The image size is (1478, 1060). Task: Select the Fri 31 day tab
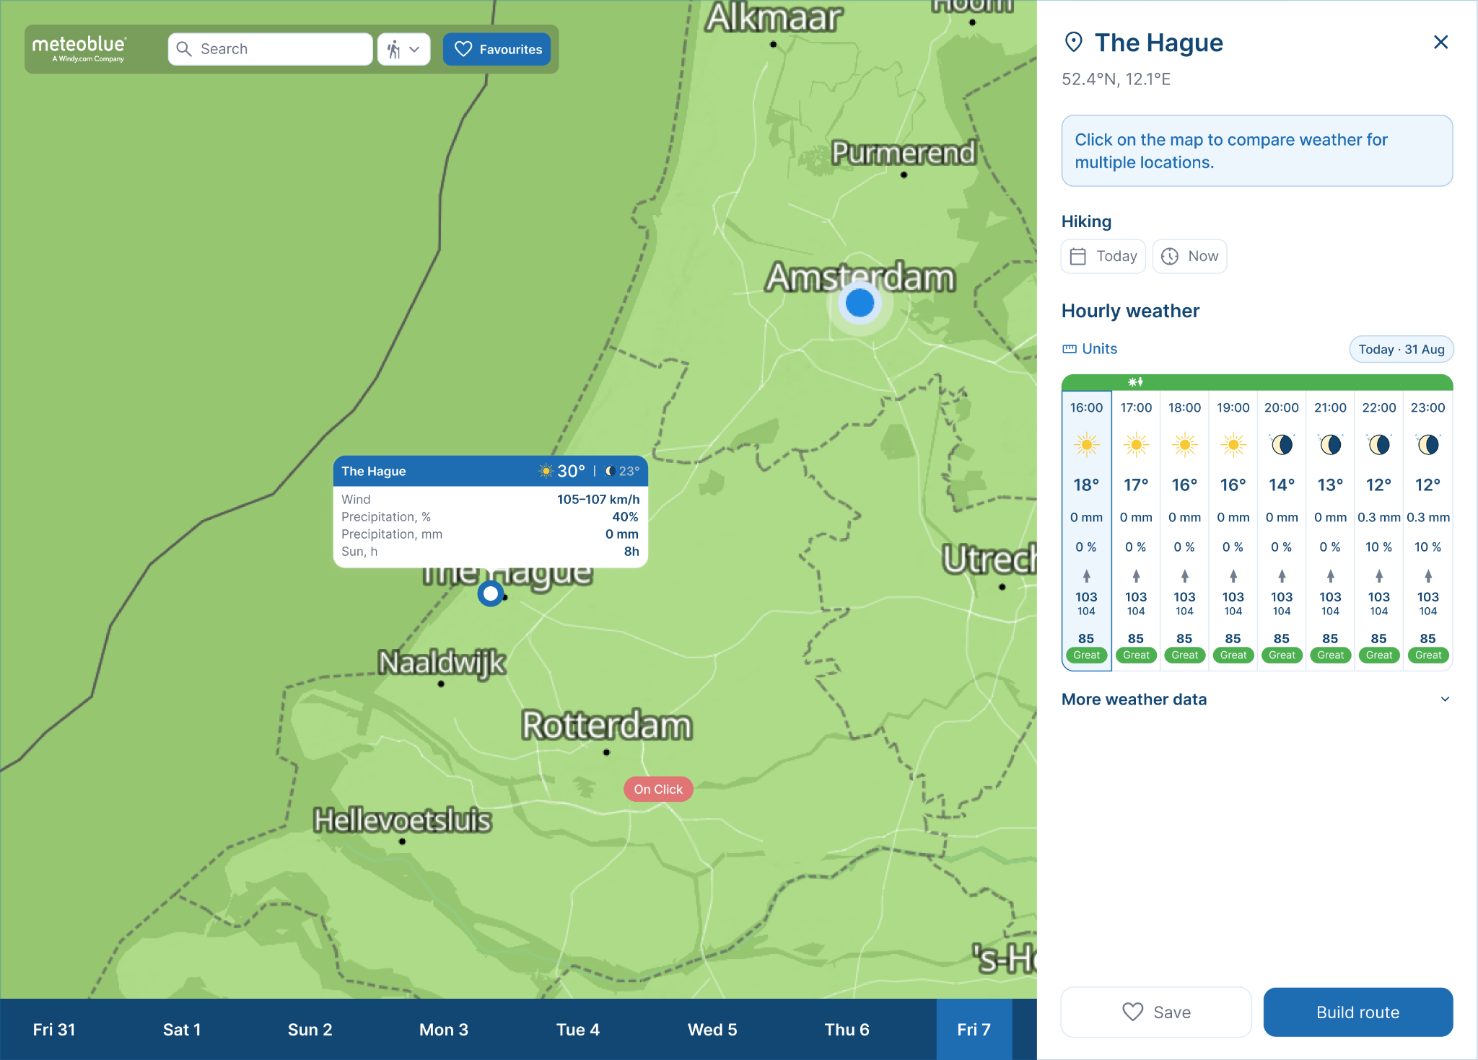(x=54, y=1030)
